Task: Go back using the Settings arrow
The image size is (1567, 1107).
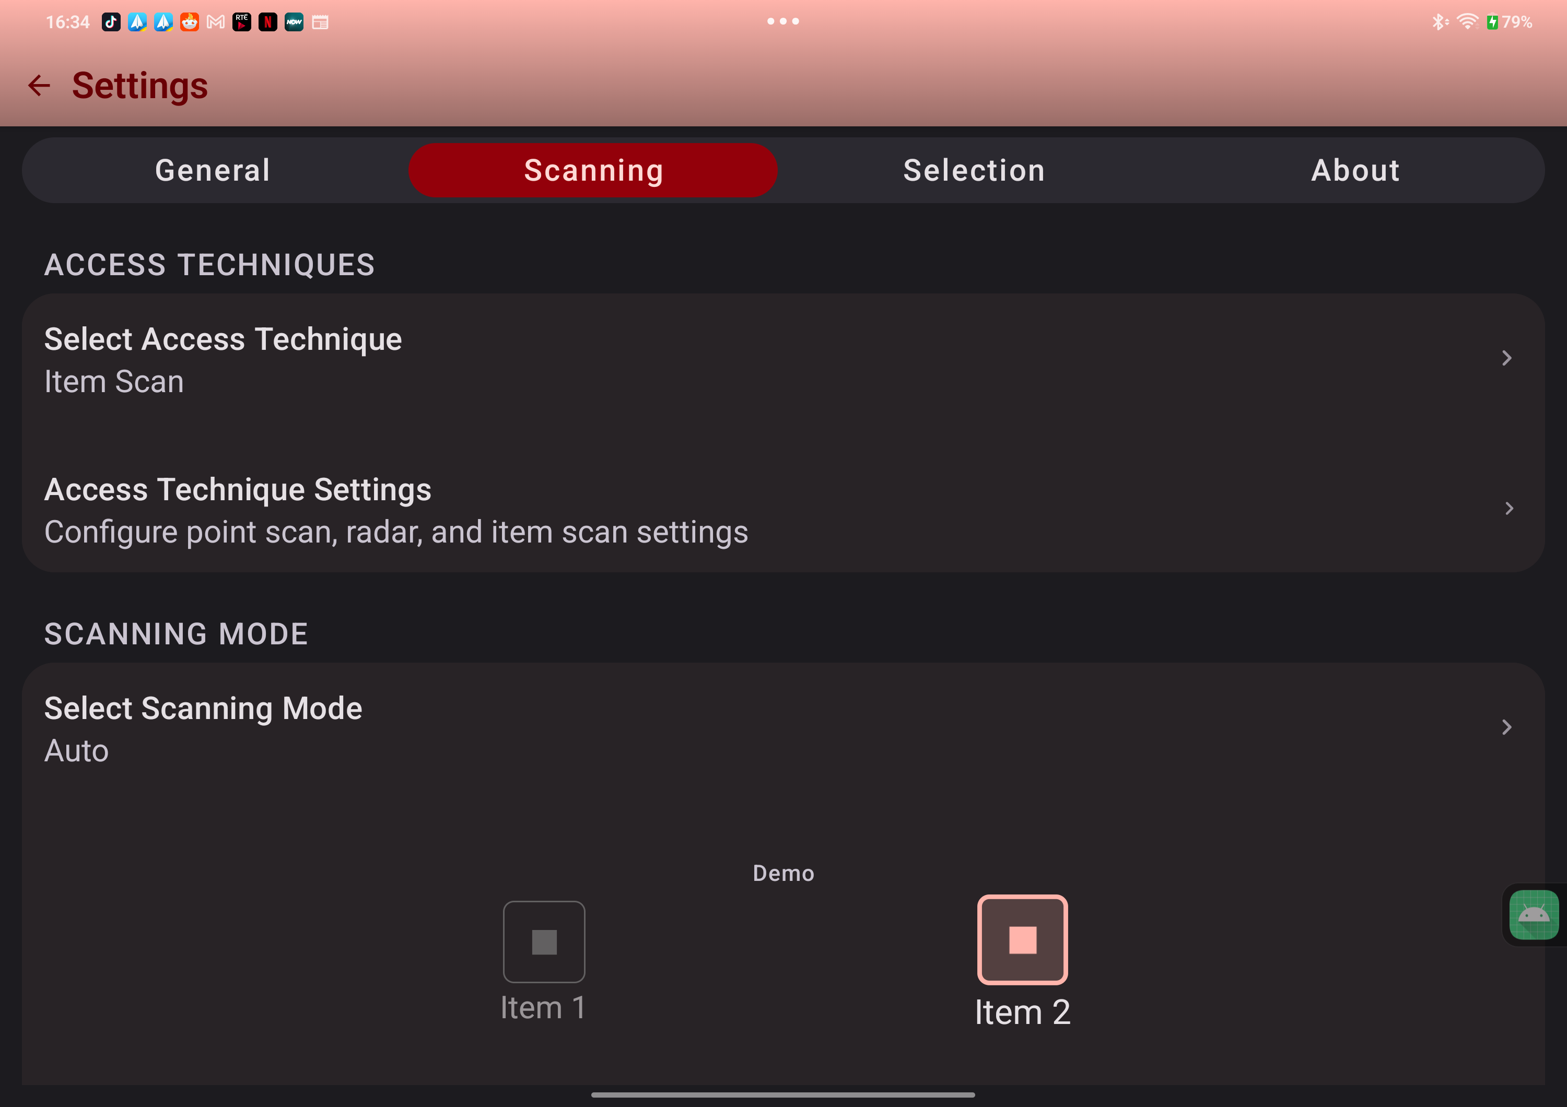Action: coord(39,85)
